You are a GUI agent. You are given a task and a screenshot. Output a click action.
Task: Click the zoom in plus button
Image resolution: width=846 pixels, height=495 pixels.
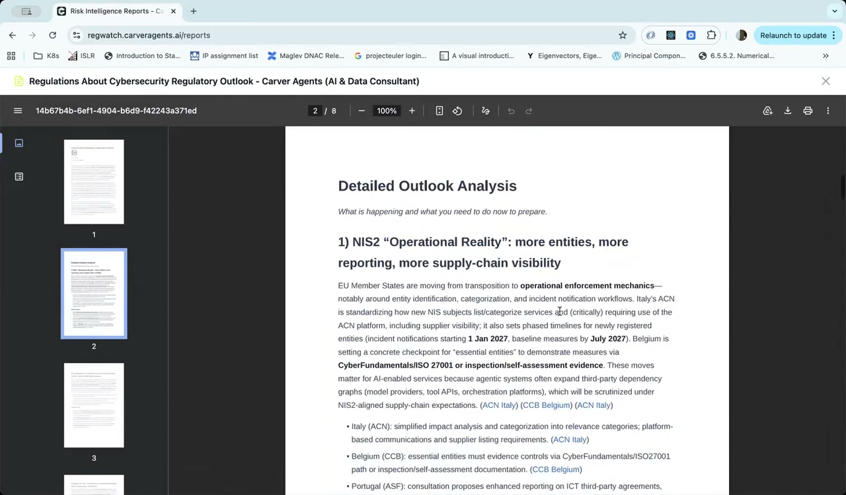[412, 111]
